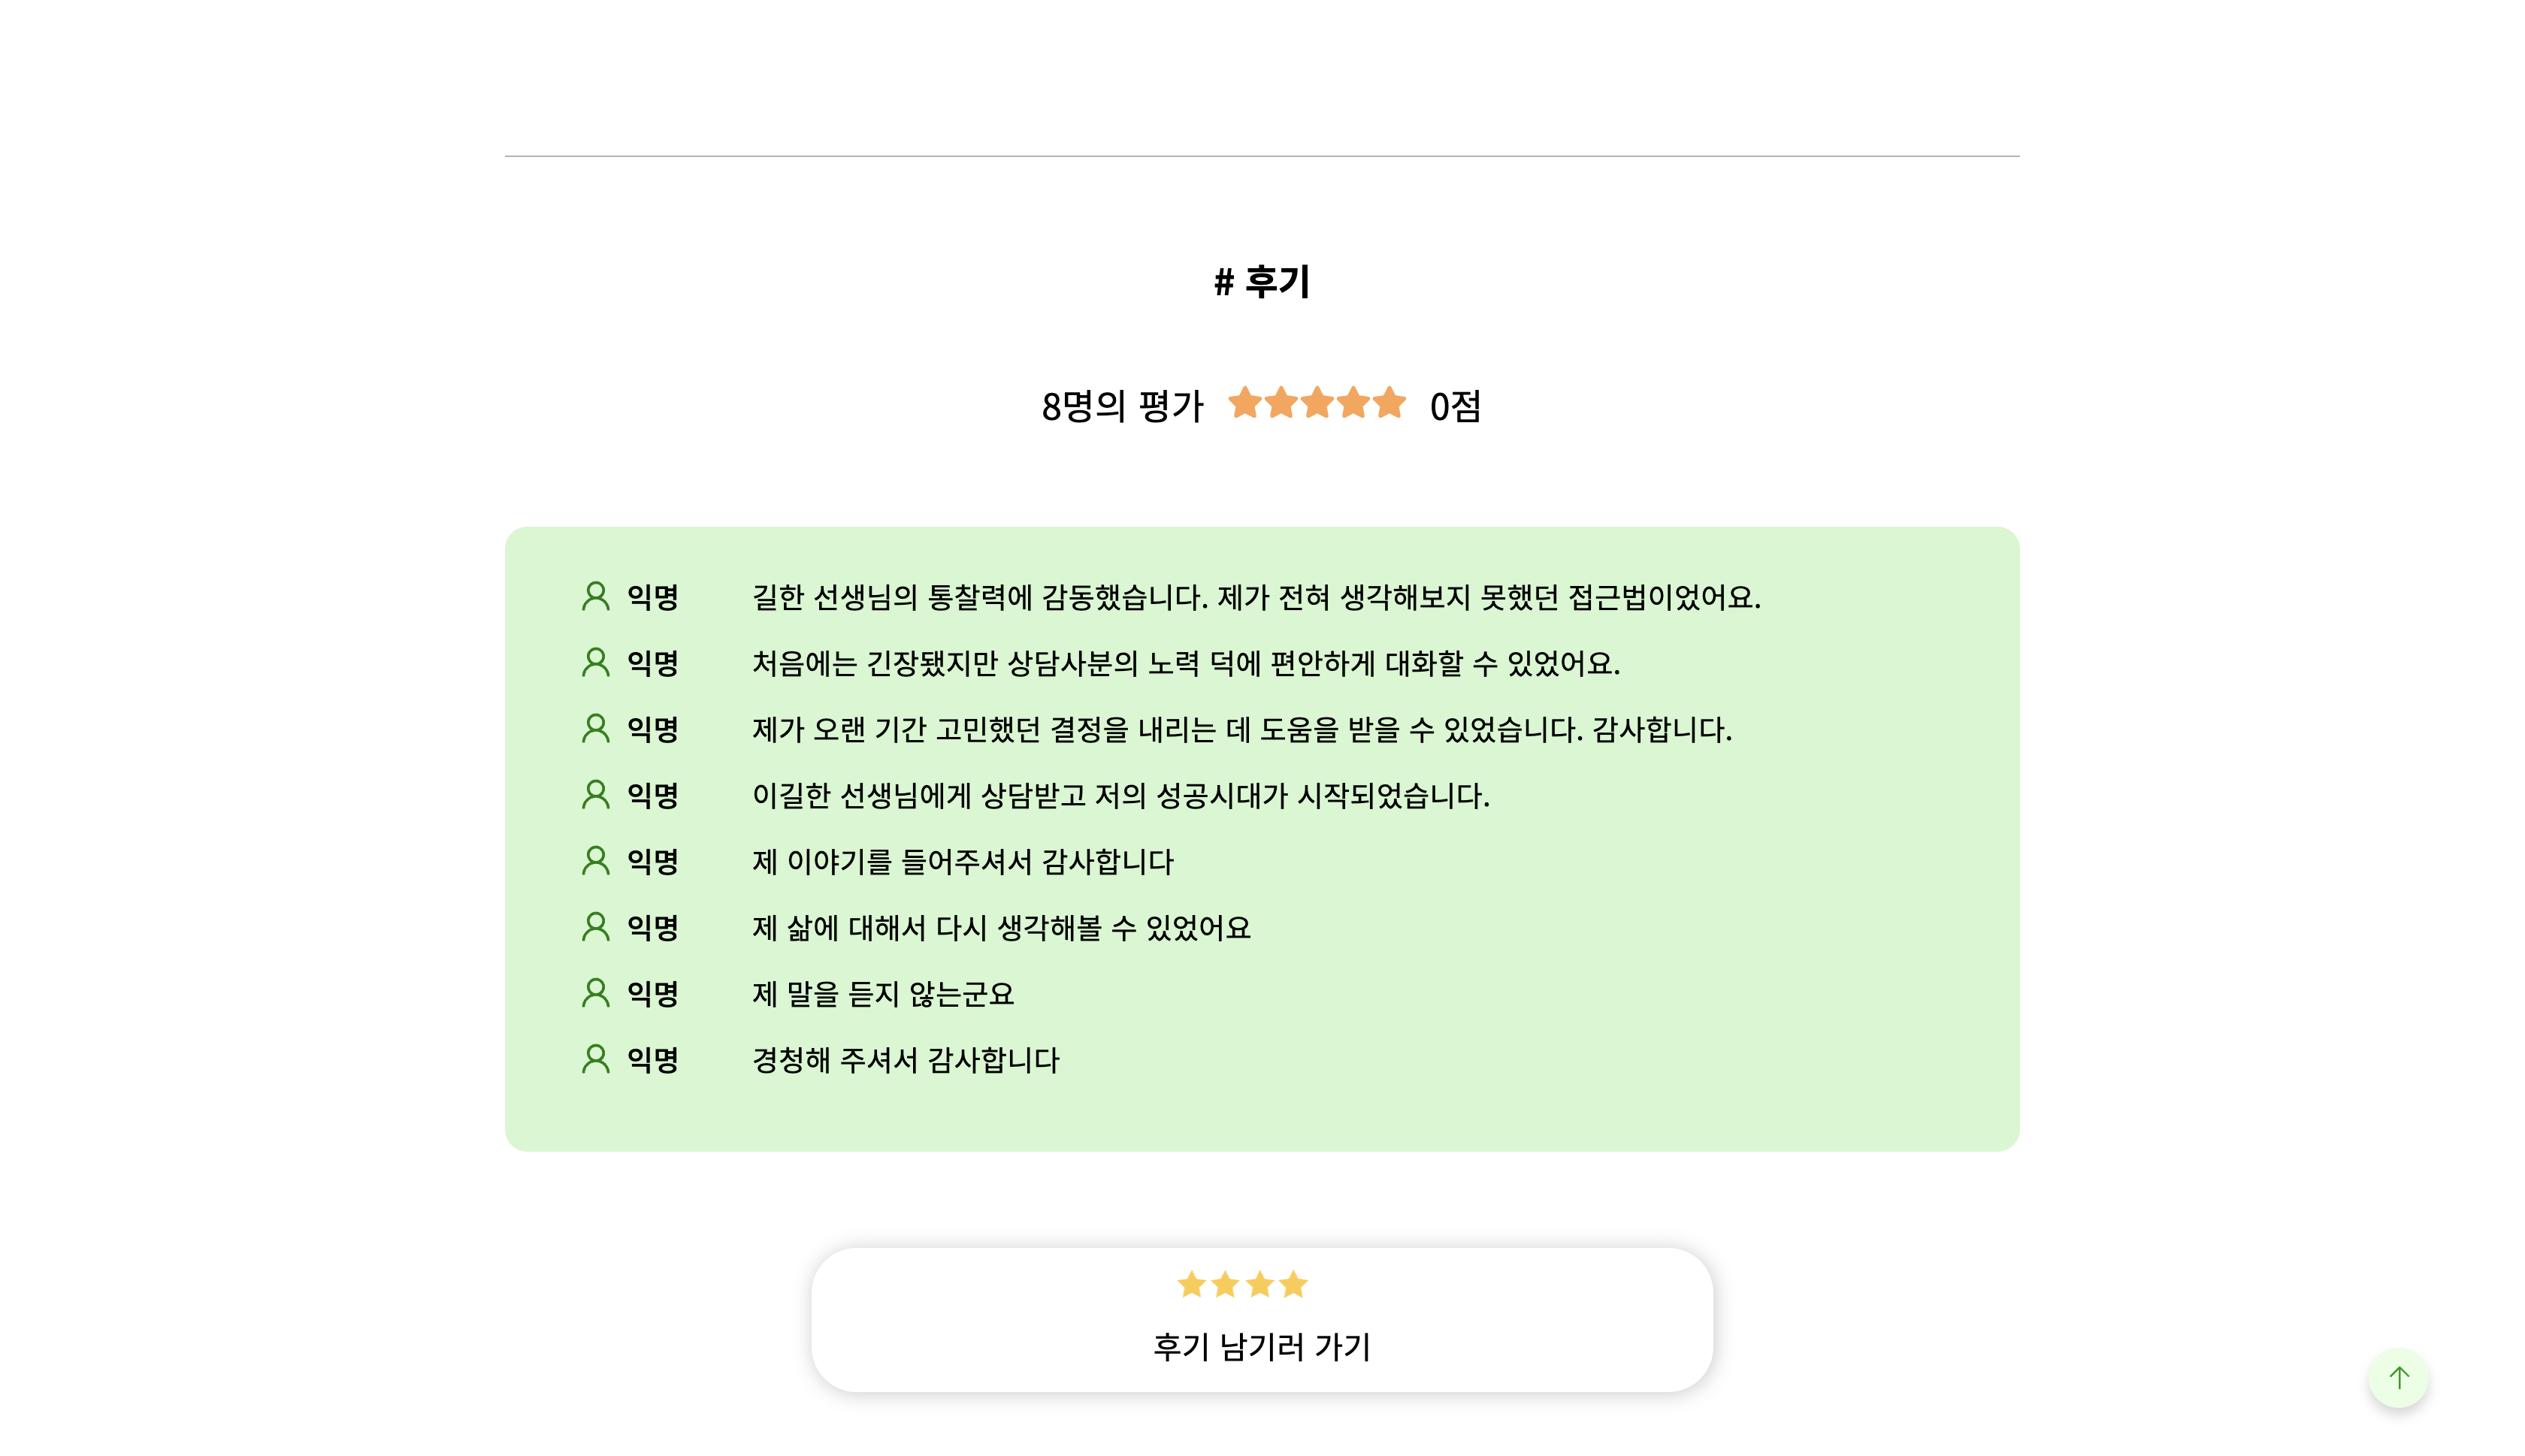Select the third star above 후기 남기러 가기

(x=1258, y=1284)
